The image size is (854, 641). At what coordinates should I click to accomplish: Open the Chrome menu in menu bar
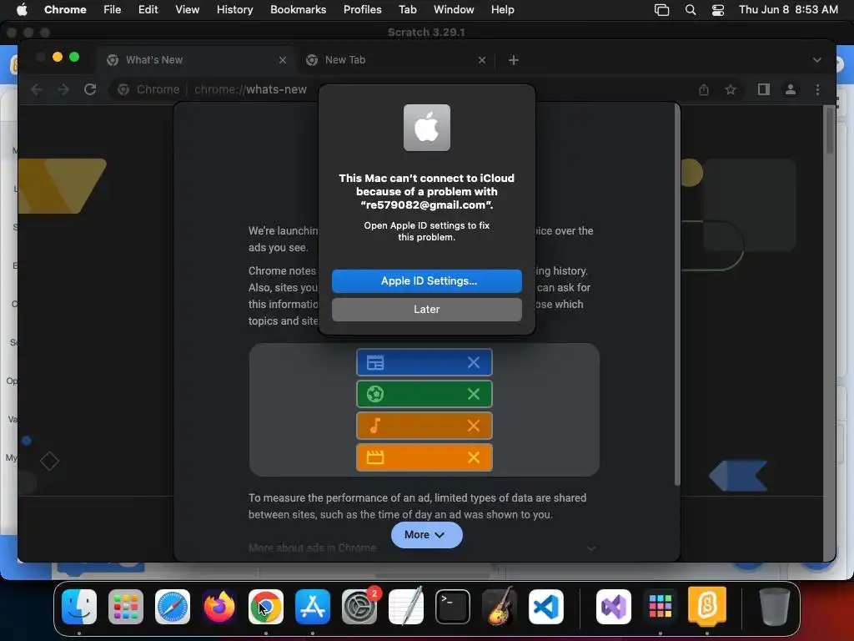click(x=65, y=10)
